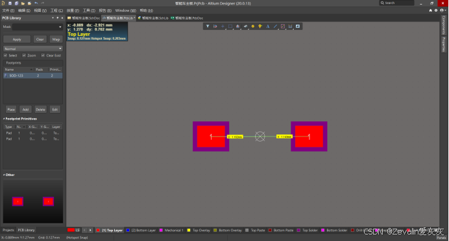Click the red LS layer set swatch

click(71, 230)
